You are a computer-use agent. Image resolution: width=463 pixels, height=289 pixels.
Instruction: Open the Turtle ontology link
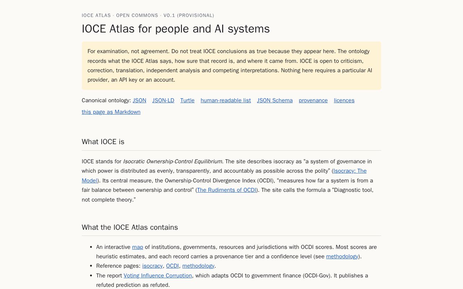(187, 100)
